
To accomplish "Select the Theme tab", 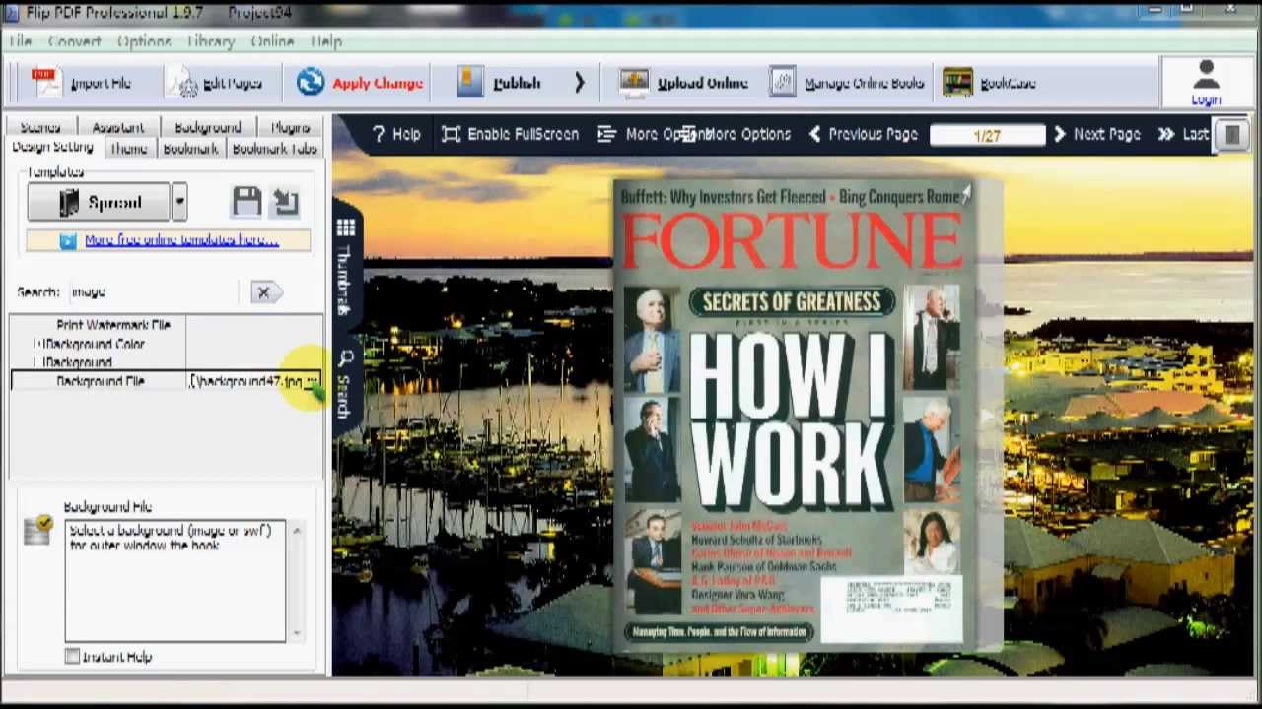I will tap(128, 148).
